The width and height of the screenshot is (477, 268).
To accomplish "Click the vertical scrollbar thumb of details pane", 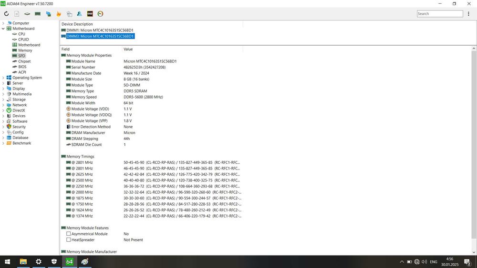I will [x=474, y=144].
